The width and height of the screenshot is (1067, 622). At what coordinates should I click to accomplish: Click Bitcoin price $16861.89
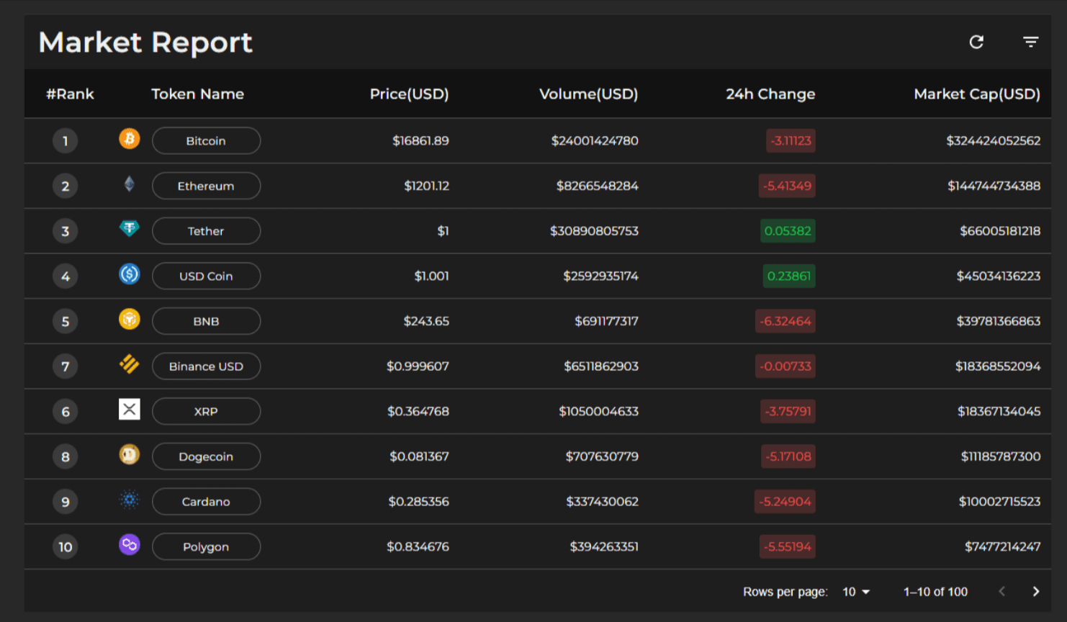(420, 141)
